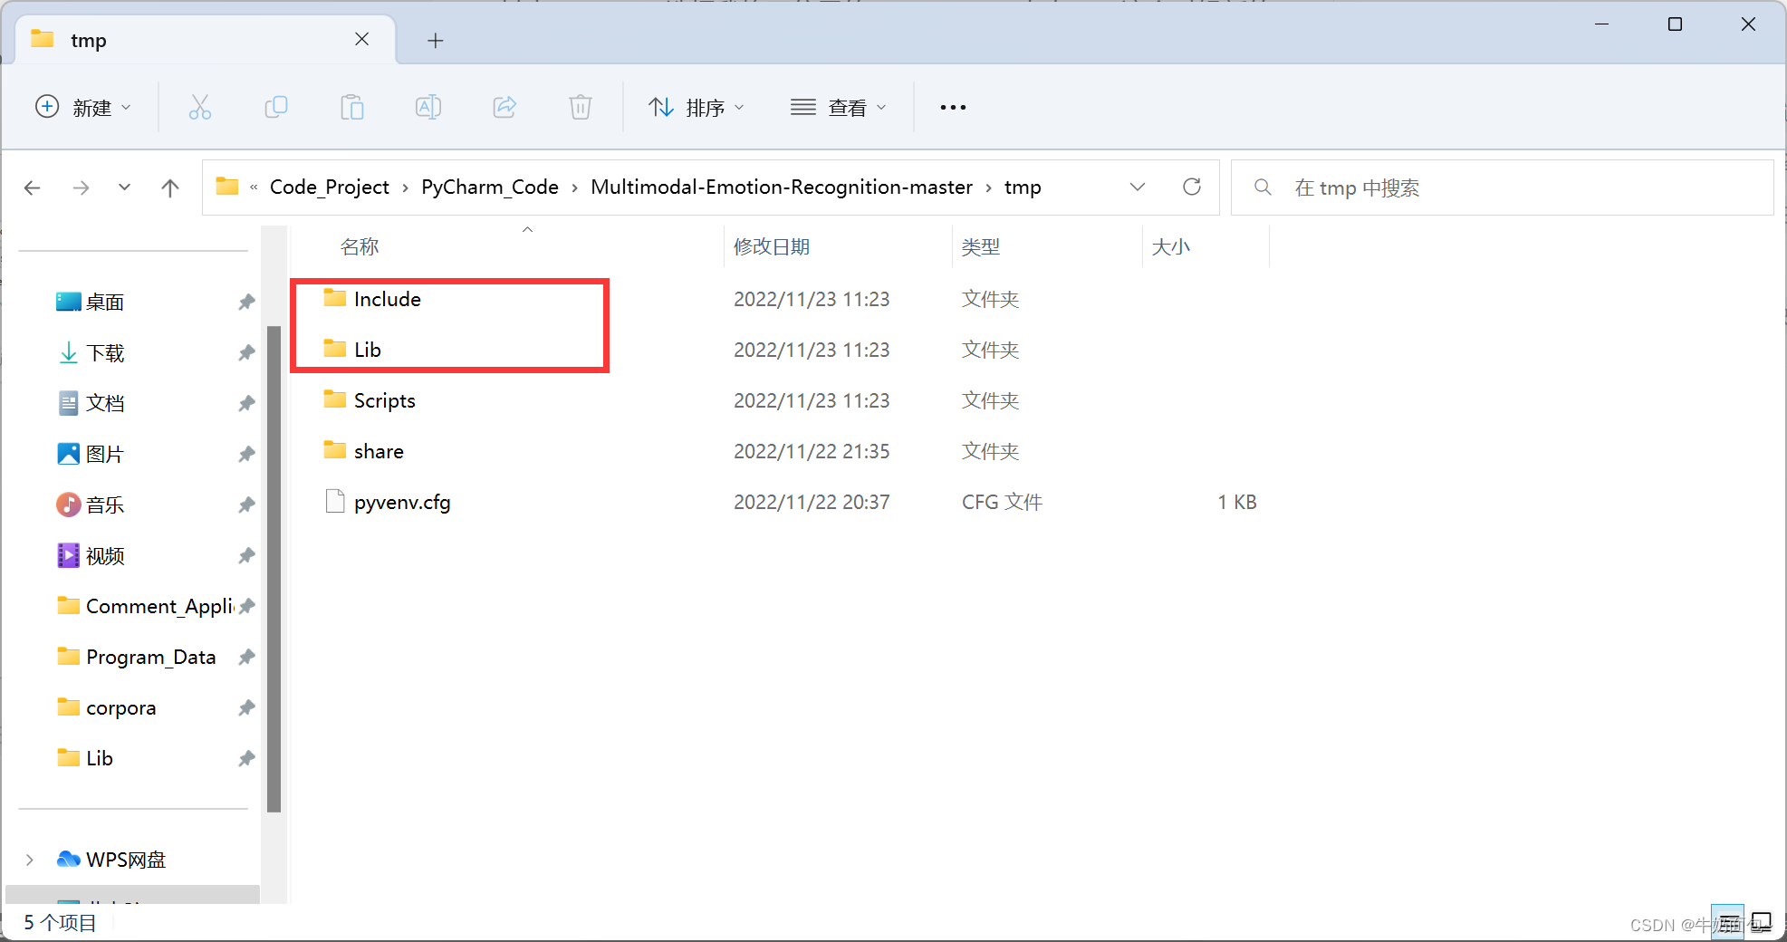Click the pin icon beside Desktop (桌面)
This screenshot has height=942, width=1787.
pos(246,302)
